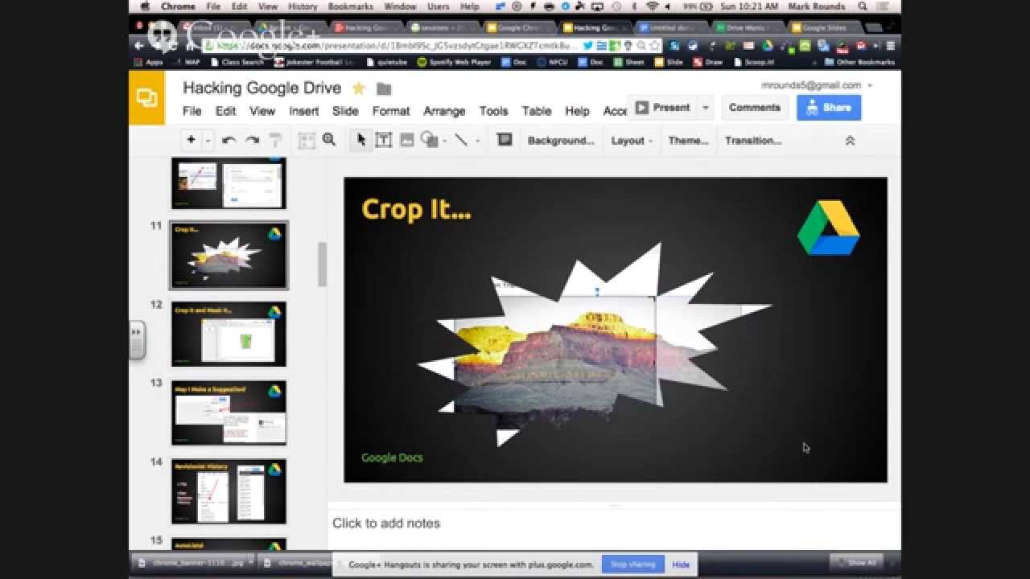The image size is (1030, 579).
Task: Open the Background options
Action: (561, 141)
